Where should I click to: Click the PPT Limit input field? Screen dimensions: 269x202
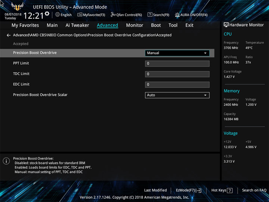pos(177,64)
